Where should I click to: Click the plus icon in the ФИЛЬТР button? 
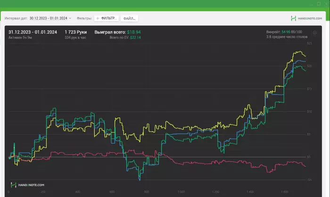point(98,18)
